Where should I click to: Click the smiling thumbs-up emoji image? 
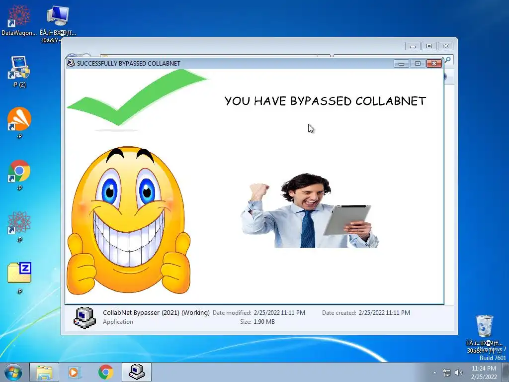pyautogui.click(x=128, y=220)
